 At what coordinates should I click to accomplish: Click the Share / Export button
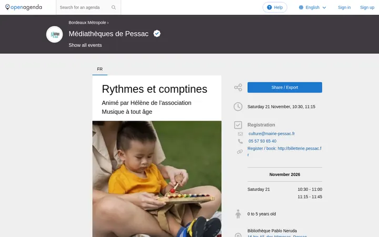(285, 87)
